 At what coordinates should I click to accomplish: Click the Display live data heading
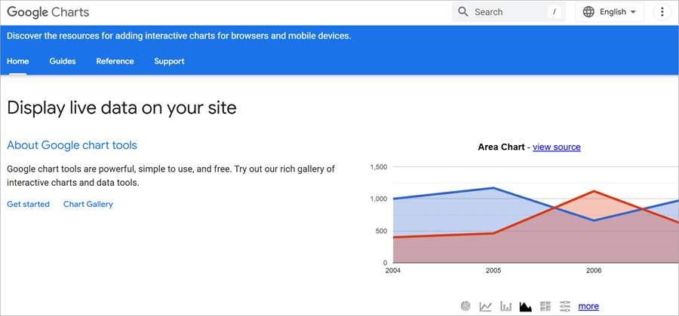click(x=121, y=108)
